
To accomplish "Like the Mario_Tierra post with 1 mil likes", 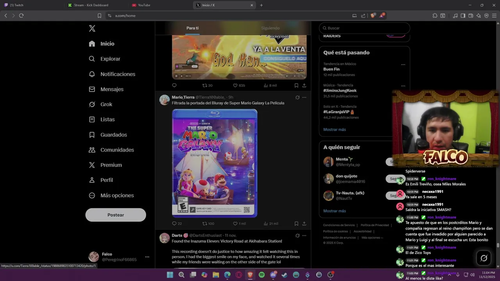I will 239,224.
